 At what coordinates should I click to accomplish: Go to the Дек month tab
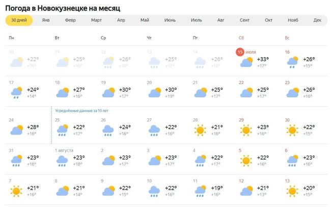click(317, 20)
